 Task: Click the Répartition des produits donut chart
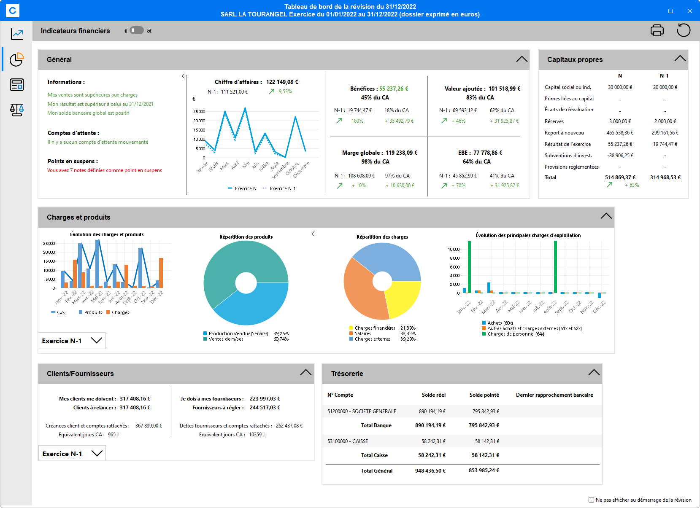[246, 283]
